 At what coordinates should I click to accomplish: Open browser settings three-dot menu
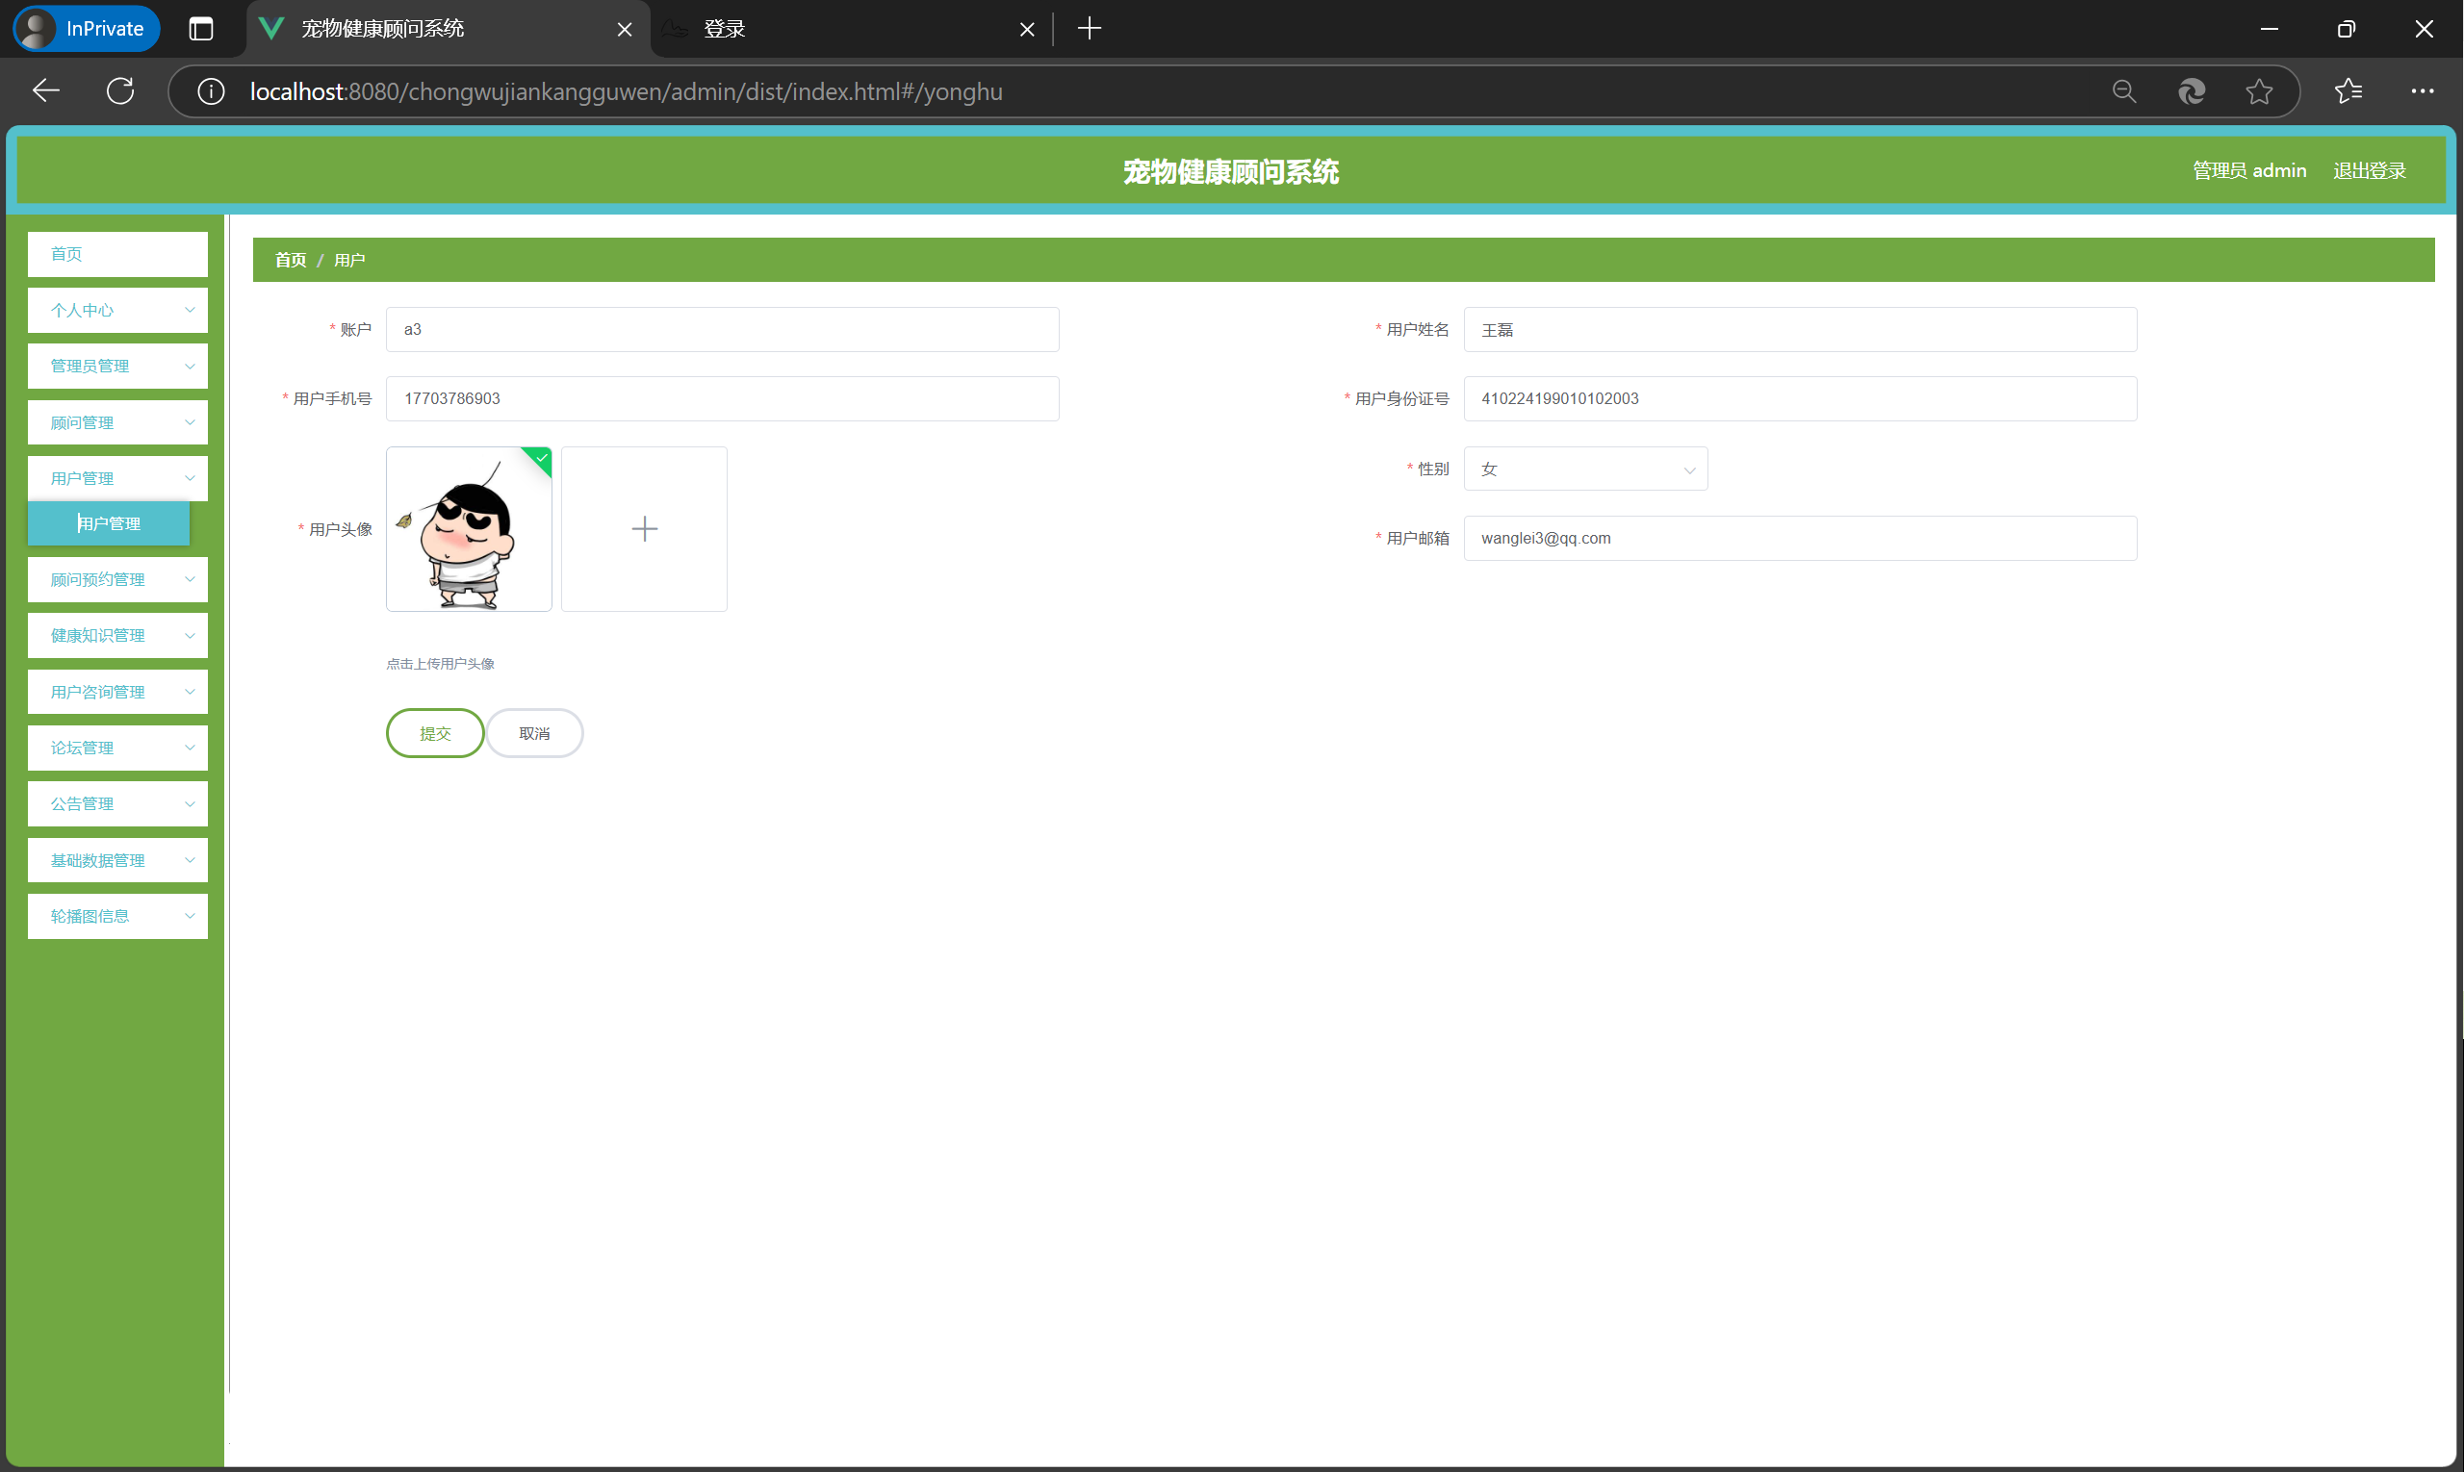[x=2423, y=91]
